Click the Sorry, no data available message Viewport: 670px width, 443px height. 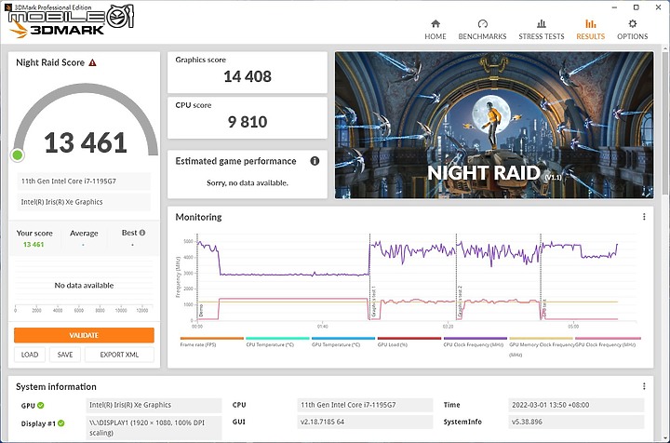(248, 182)
